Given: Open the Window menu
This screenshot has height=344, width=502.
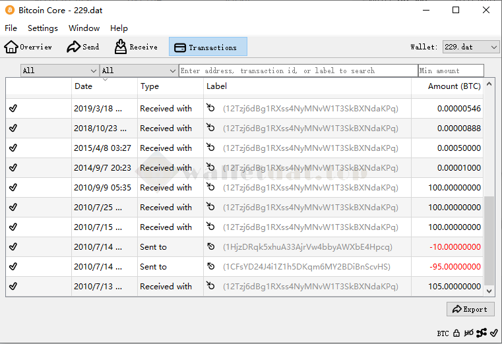Looking at the screenshot, I should [84, 28].
